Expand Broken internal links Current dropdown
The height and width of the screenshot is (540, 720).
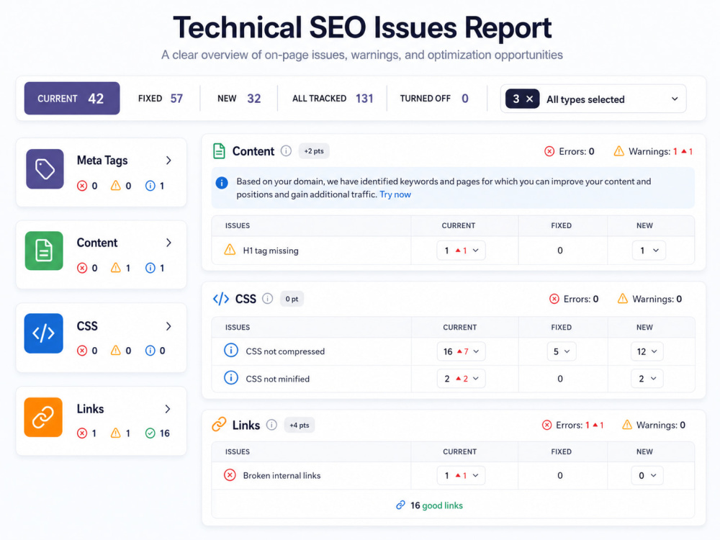pyautogui.click(x=461, y=475)
